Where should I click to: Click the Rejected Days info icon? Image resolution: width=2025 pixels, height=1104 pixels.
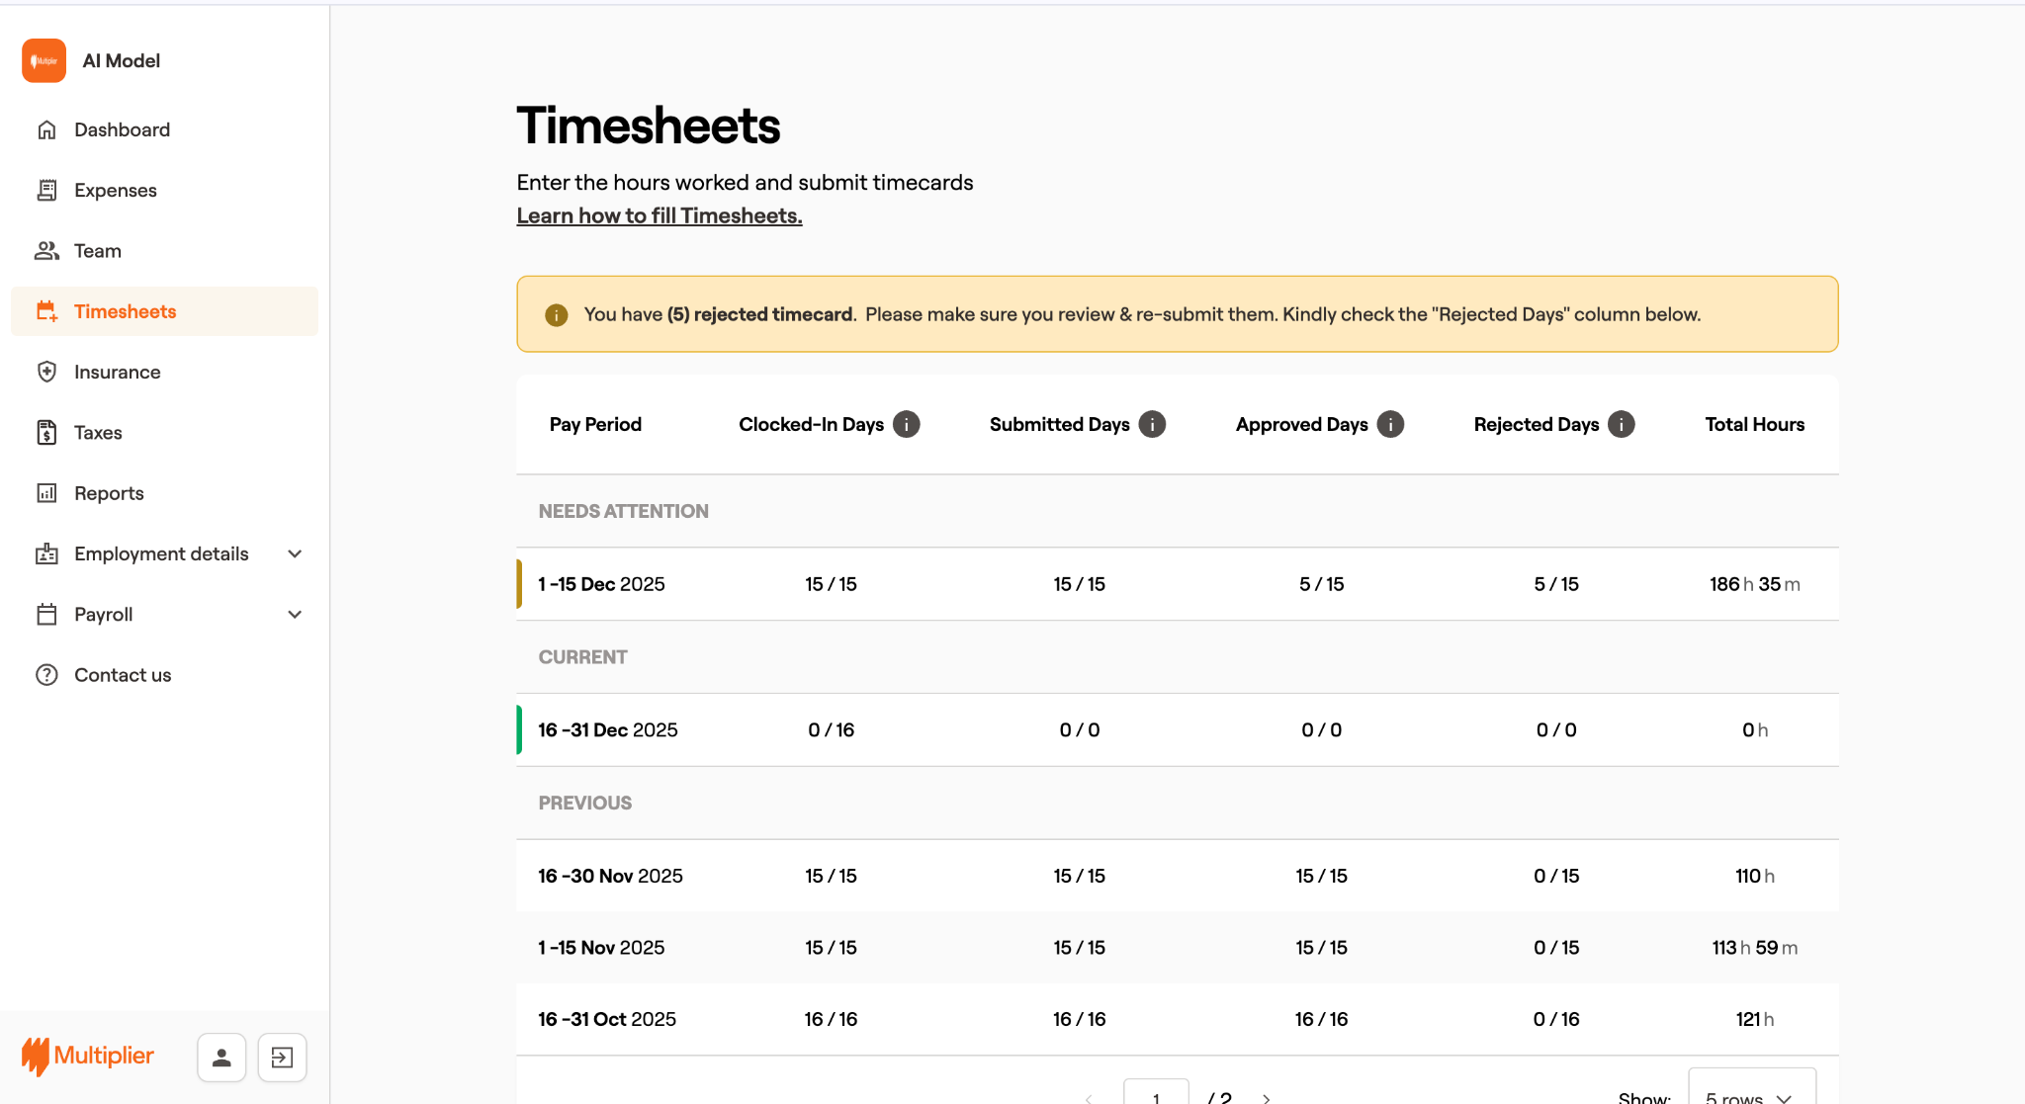1621,424
